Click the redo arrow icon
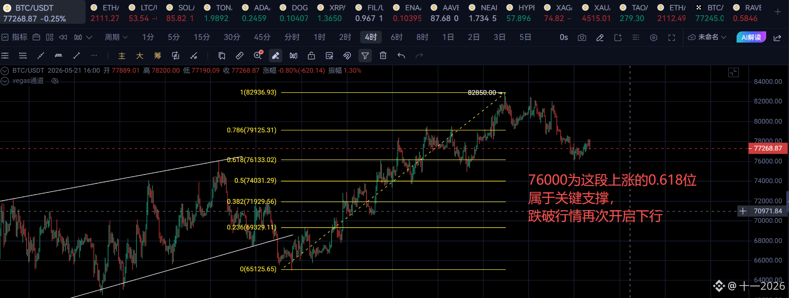Viewport: 789px width, 298px height. point(419,56)
